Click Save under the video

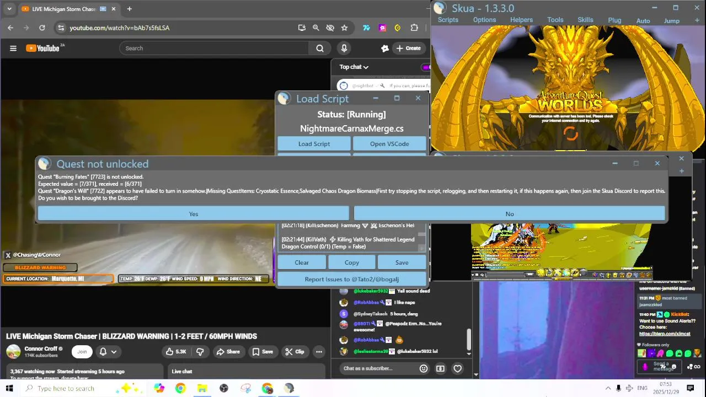(x=263, y=352)
